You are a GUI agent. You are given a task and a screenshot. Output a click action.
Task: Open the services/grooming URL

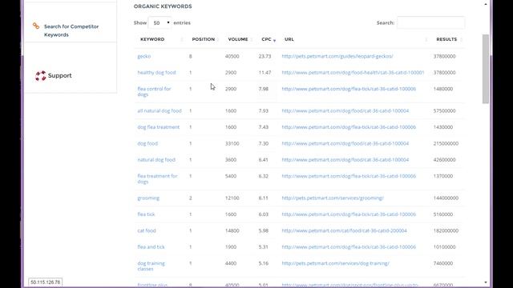[333, 198]
